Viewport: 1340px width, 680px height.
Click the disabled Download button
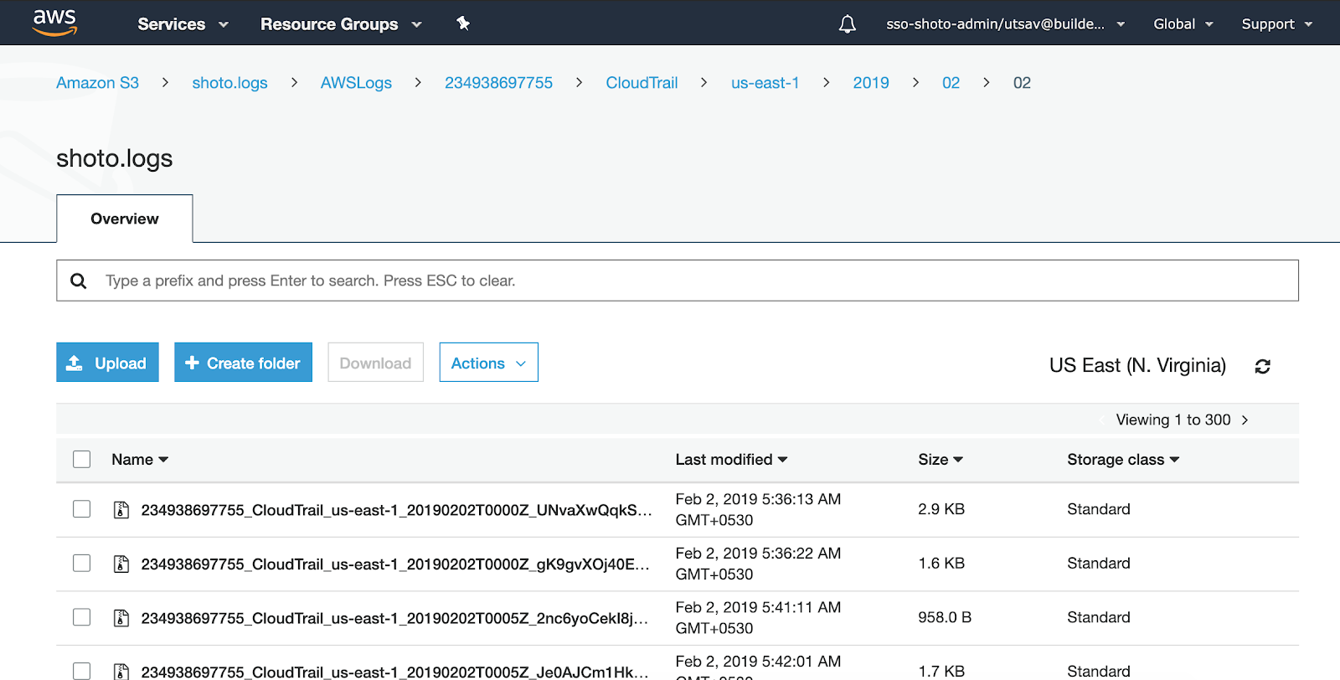coord(375,363)
